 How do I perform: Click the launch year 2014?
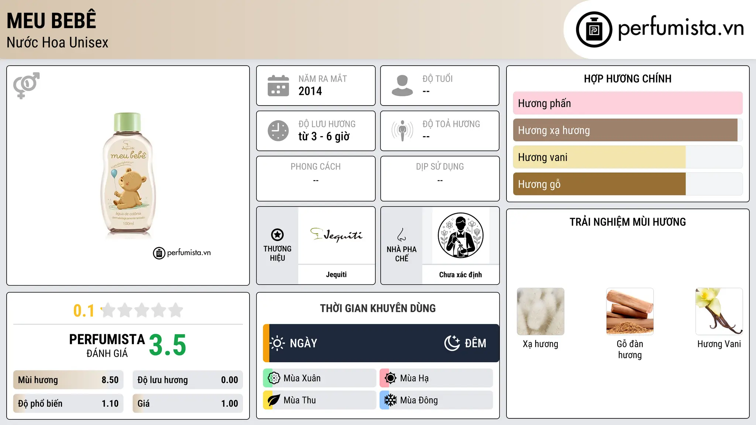coord(310,91)
